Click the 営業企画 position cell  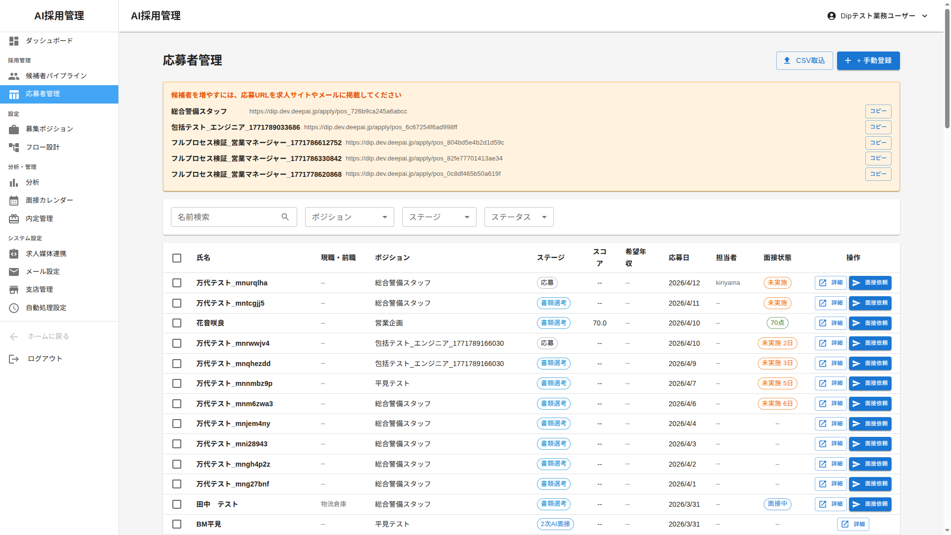(x=389, y=323)
